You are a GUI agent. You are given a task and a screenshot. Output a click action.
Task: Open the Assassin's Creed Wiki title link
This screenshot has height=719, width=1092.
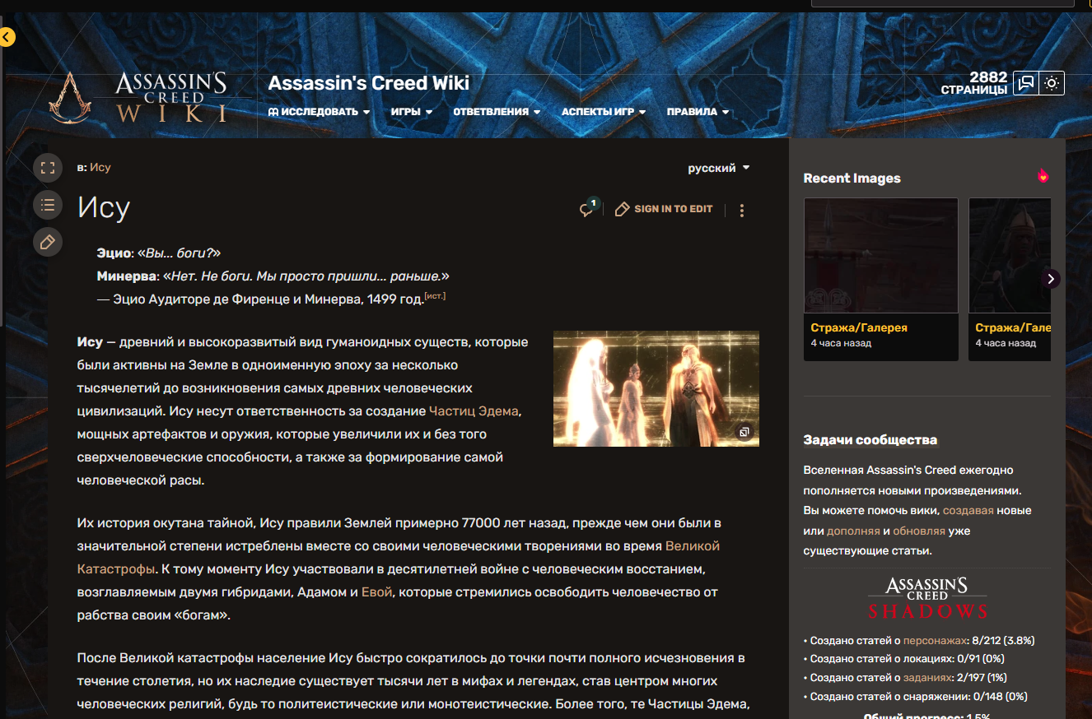coord(369,83)
